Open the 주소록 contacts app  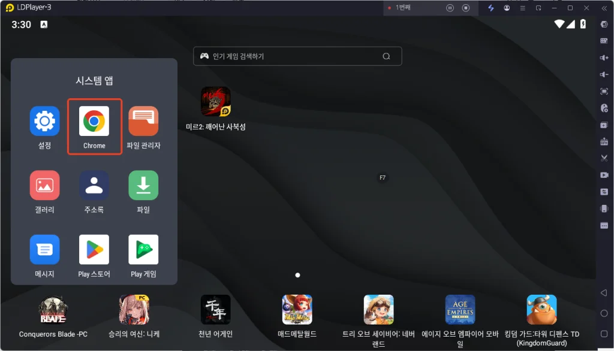[94, 185]
